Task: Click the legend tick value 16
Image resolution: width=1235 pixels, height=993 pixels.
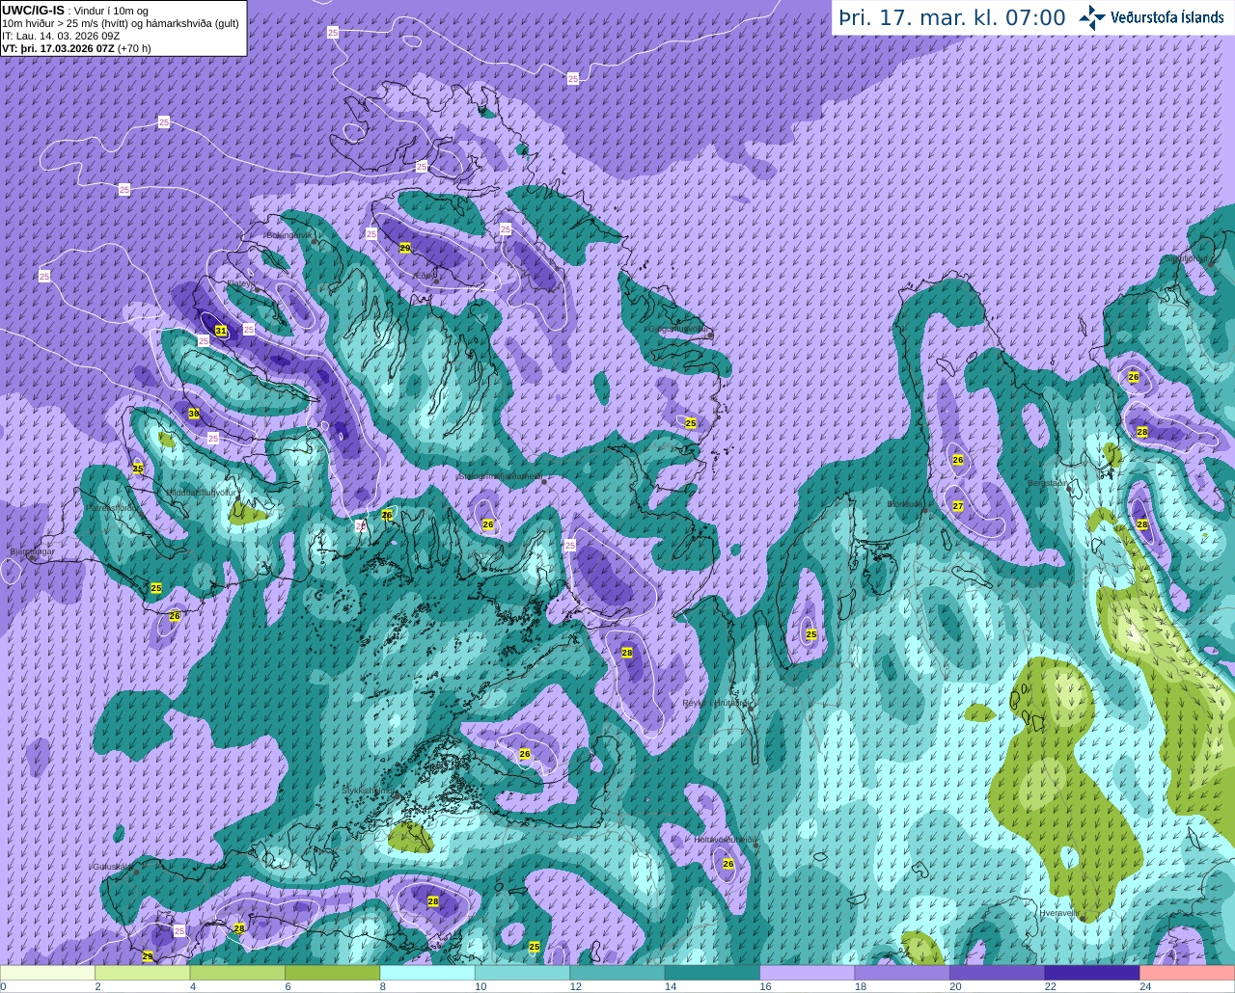Action: (765, 986)
